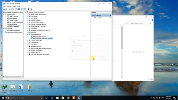Screen dimensions: 178x100
Task: Expand Universal Serial Bus controllers arrow
Action: [x=27, y=54]
